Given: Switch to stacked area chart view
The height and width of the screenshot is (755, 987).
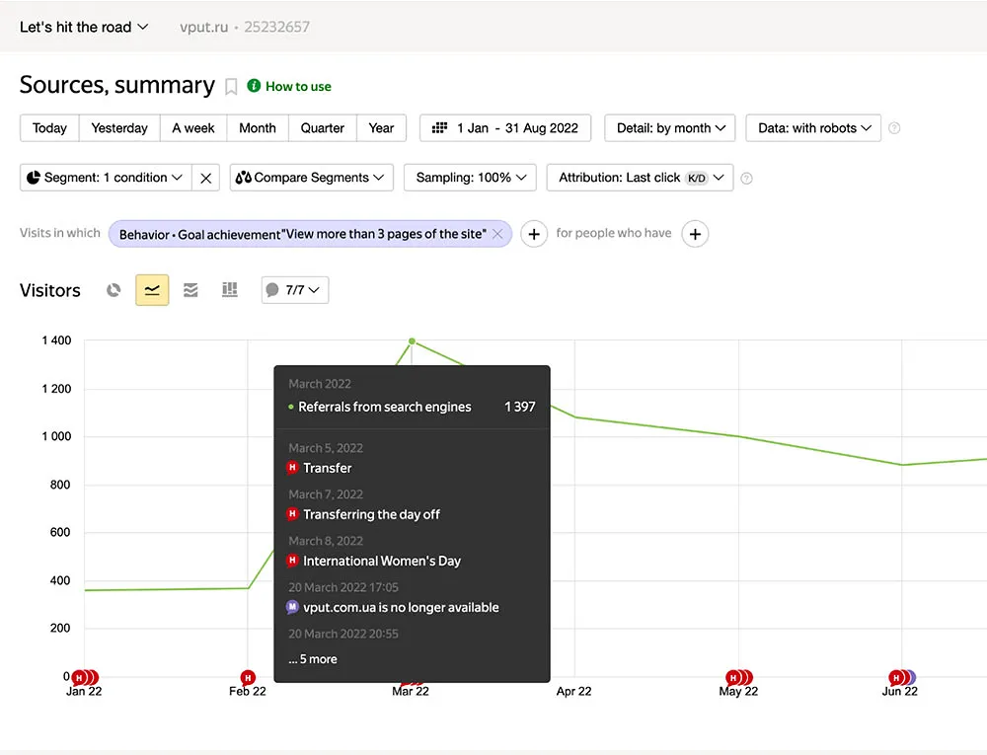Looking at the screenshot, I should [190, 290].
